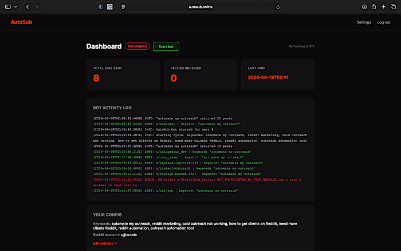Click the autosub.online address bar
Screen dimensions: 401x251
(x=200, y=7)
